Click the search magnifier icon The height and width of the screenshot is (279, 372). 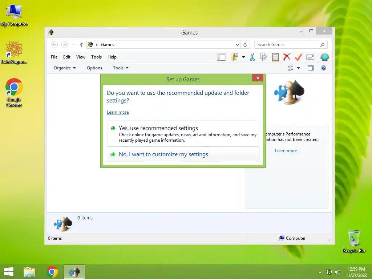coord(323,45)
